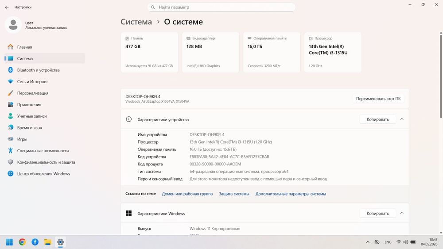Click the back arrow in Settings
443x249 pixels.
coord(7,7)
